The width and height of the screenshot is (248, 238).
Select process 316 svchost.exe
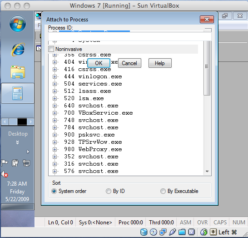[91, 164]
